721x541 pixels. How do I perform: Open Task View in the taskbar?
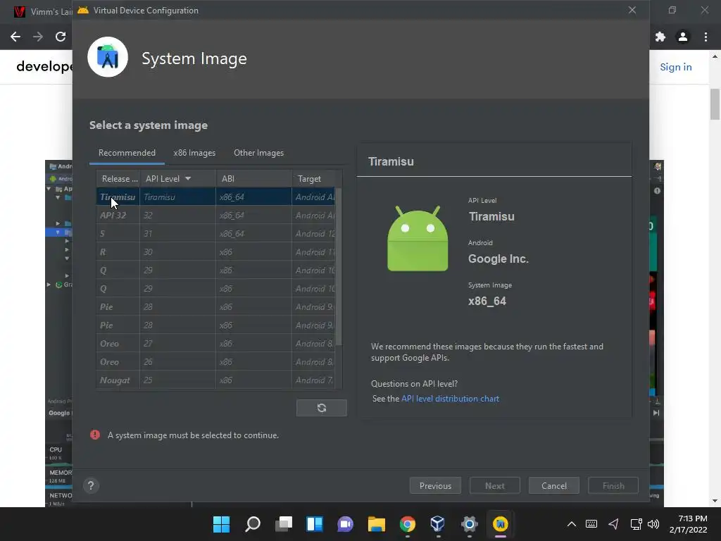click(x=284, y=524)
